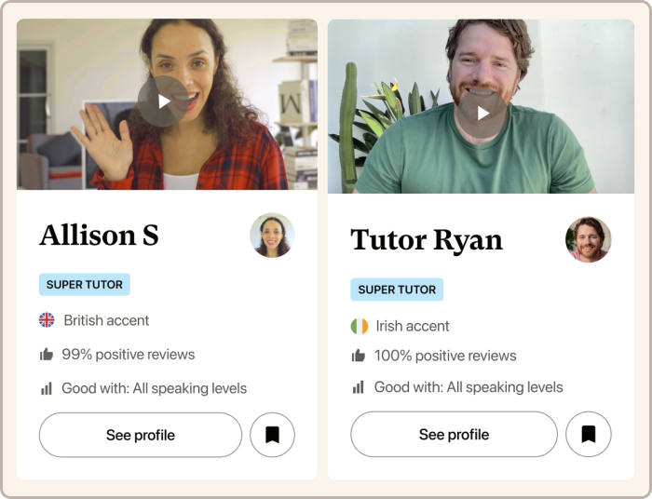
Task: Play Tutor Ryan's intro video
Action: pos(482,113)
